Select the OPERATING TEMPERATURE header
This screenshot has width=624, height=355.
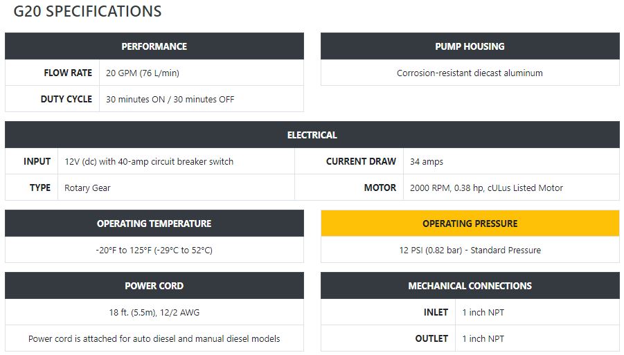point(154,224)
